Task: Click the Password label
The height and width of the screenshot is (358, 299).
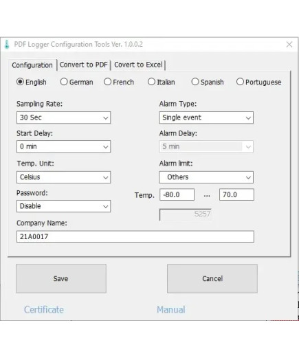Action: pyautogui.click(x=32, y=193)
